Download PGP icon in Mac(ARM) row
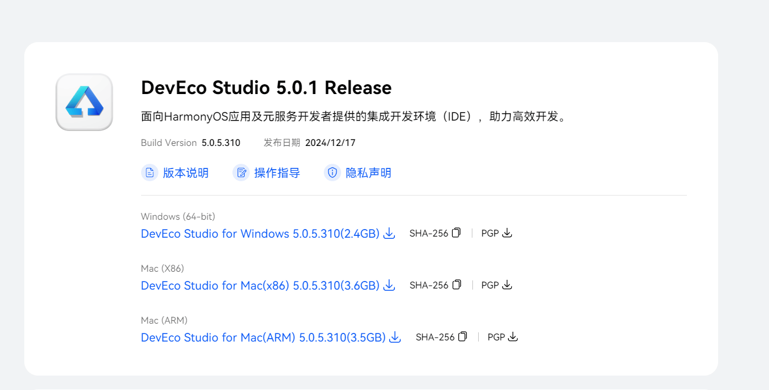Screen dimensions: 769x390 513,337
